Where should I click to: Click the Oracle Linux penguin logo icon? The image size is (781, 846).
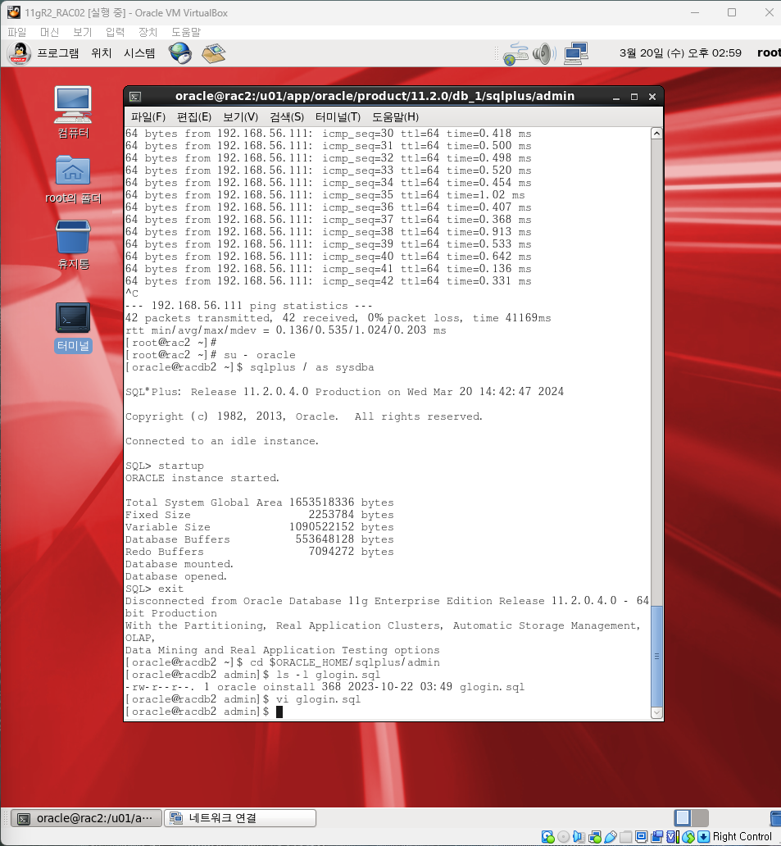tap(20, 53)
